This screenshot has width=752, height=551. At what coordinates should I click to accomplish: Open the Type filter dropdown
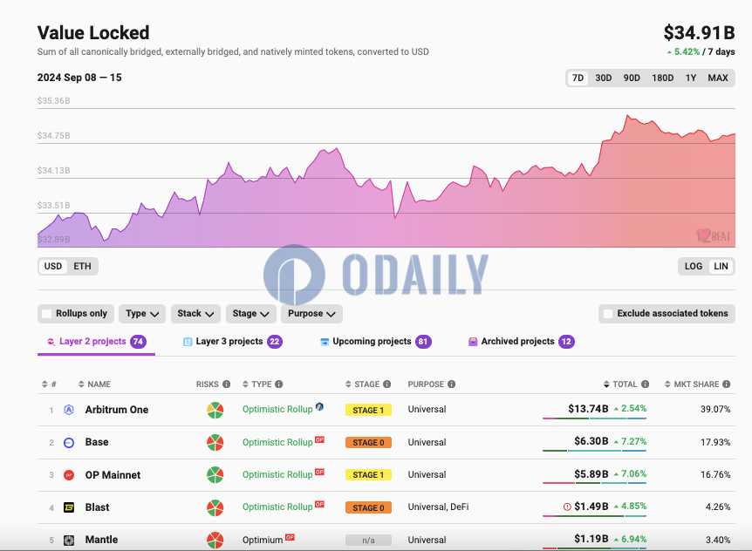tap(142, 314)
